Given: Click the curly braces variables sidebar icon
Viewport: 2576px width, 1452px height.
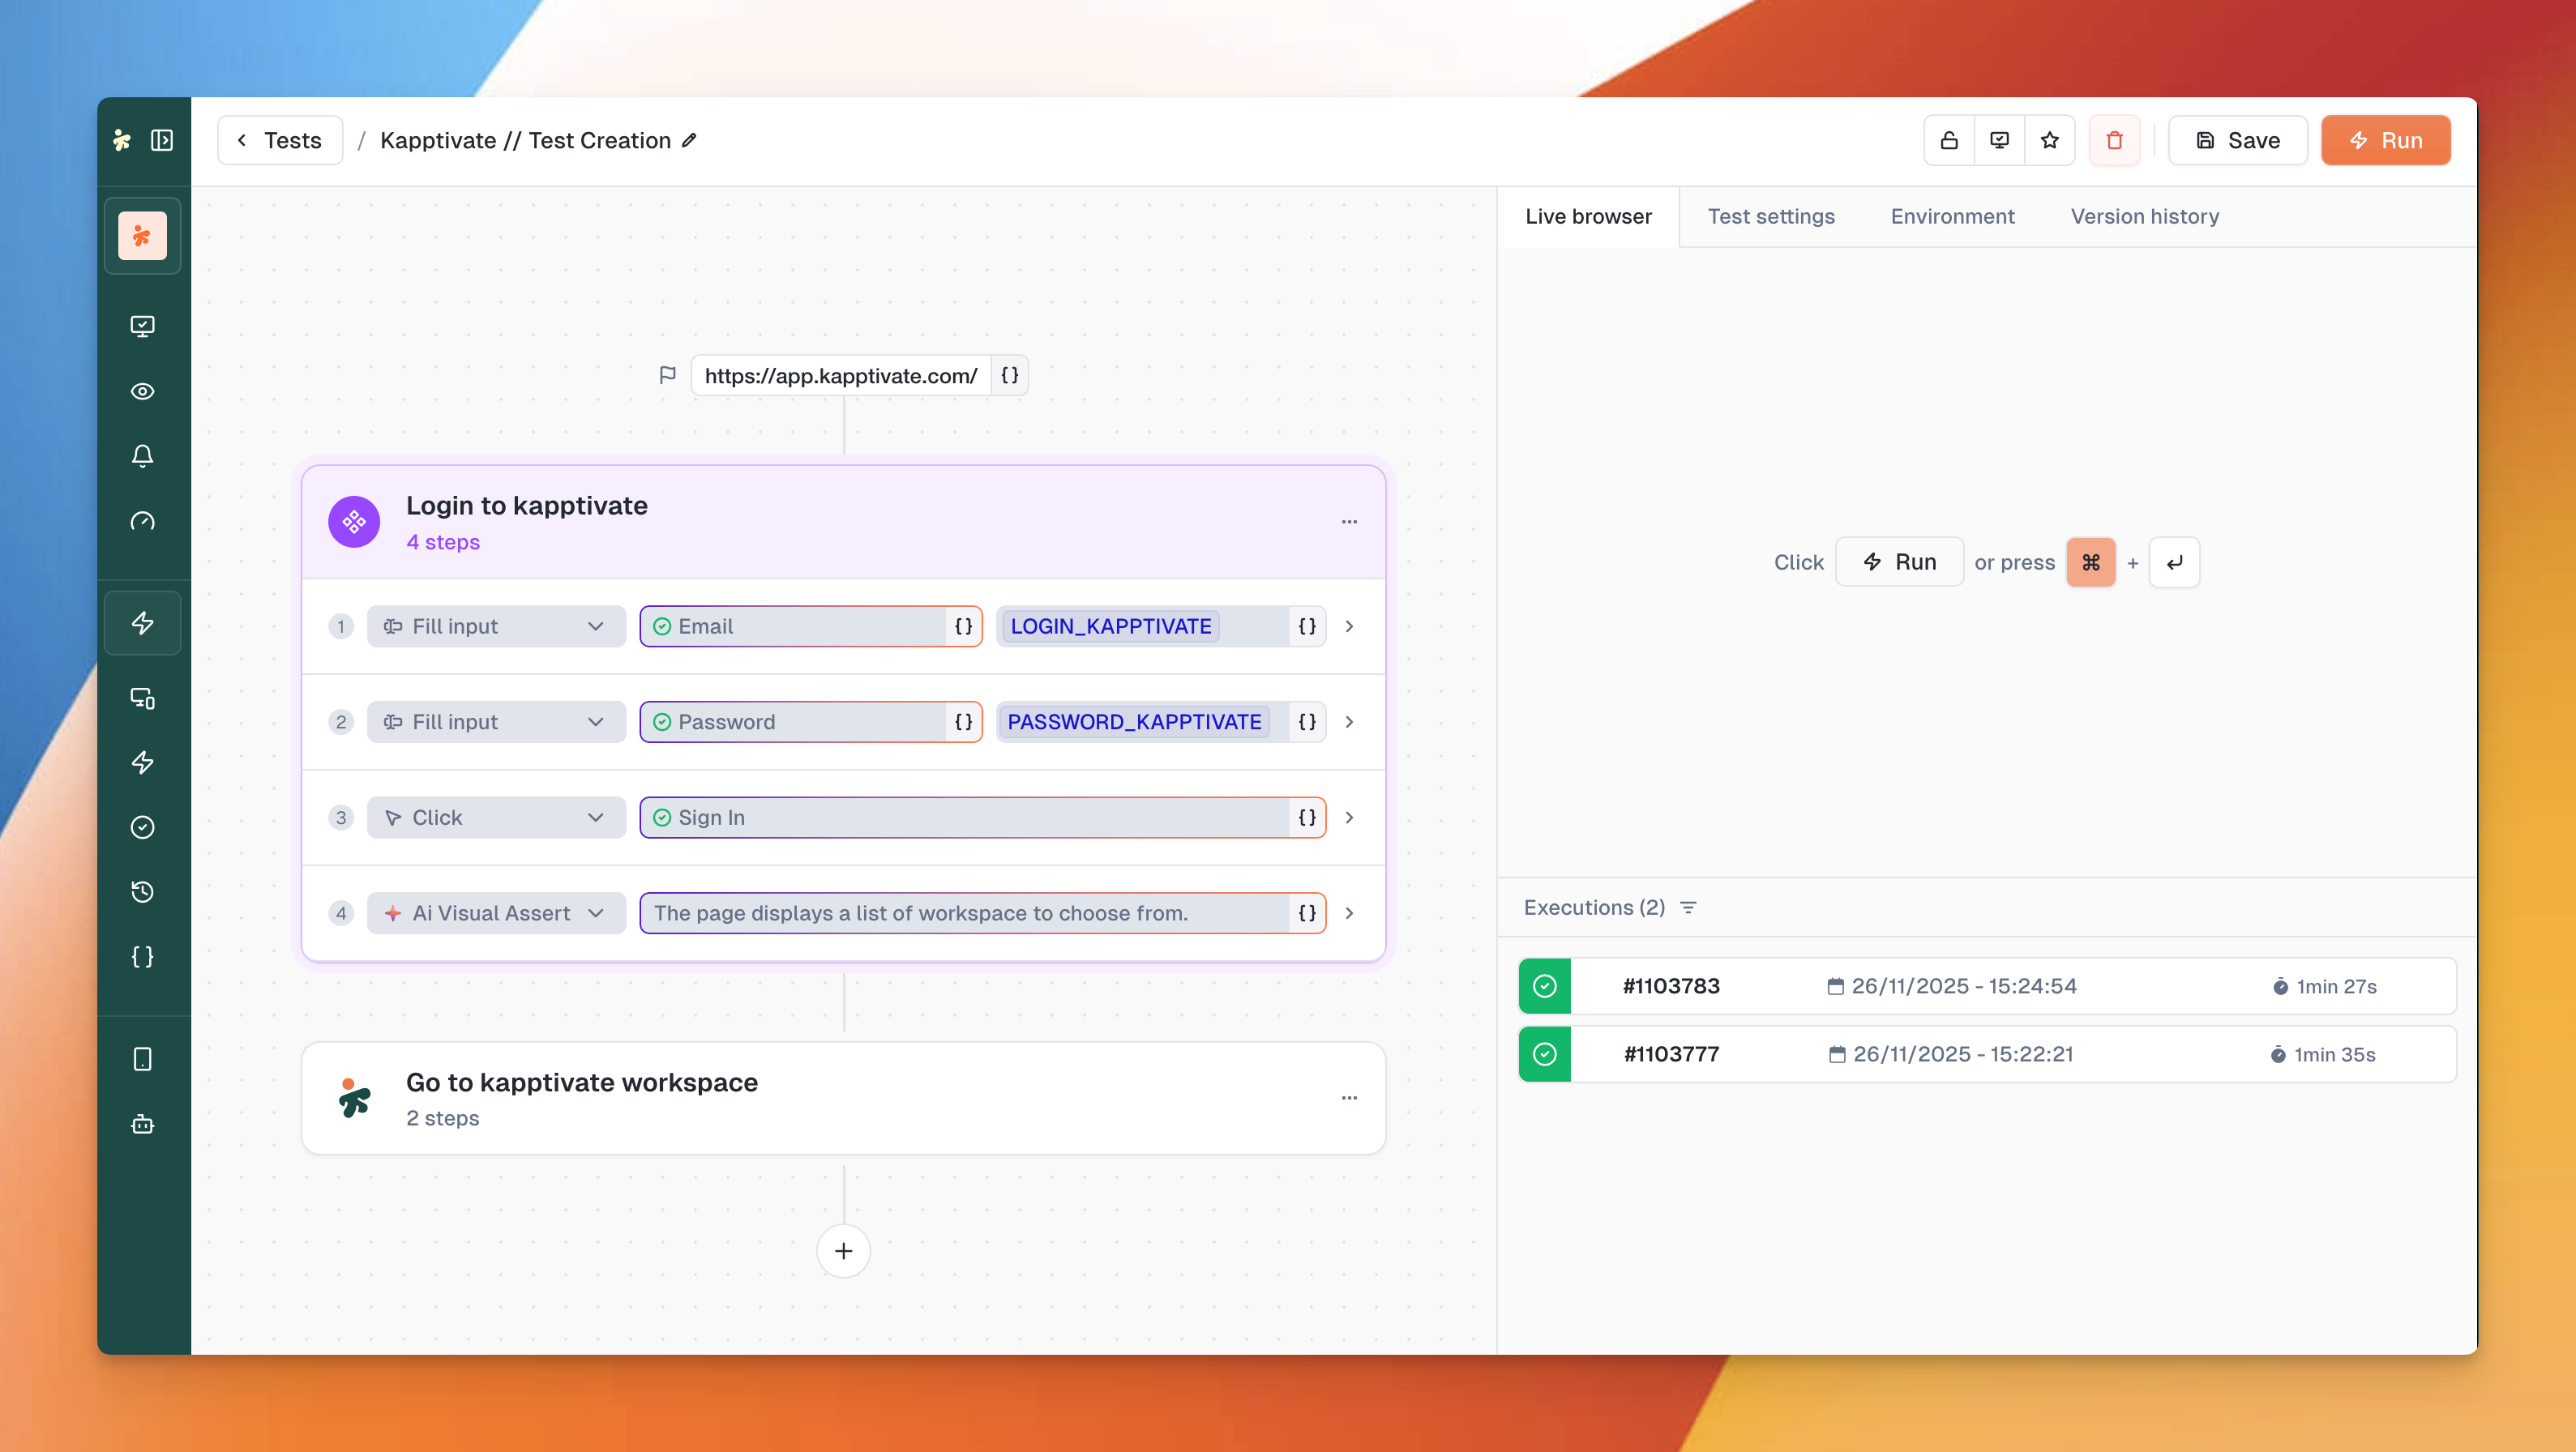Looking at the screenshot, I should coord(142,956).
